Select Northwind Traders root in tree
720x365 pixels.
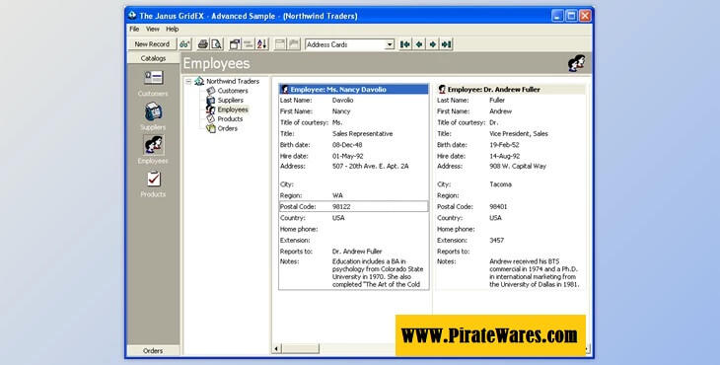click(x=233, y=81)
